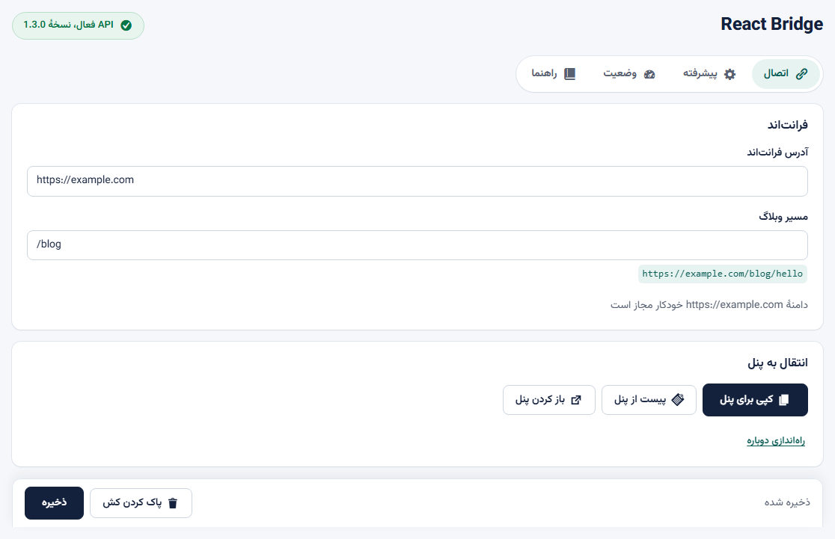Click the دامنهٔ https://example.com خودکار مجاز است note

[709, 305]
